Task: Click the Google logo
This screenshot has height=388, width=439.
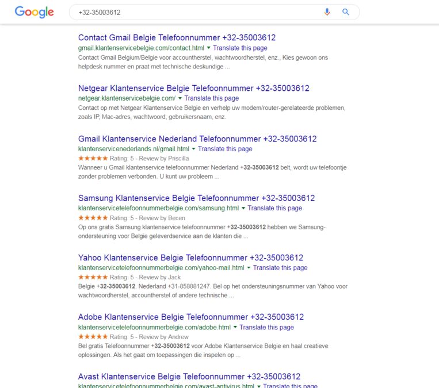Action: [x=34, y=12]
